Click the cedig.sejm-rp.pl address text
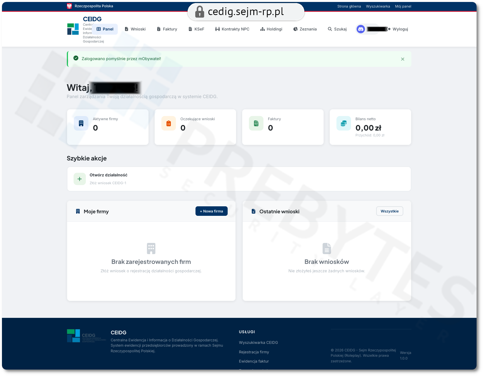Image resolution: width=483 pixels, height=376 pixels. pyautogui.click(x=246, y=11)
